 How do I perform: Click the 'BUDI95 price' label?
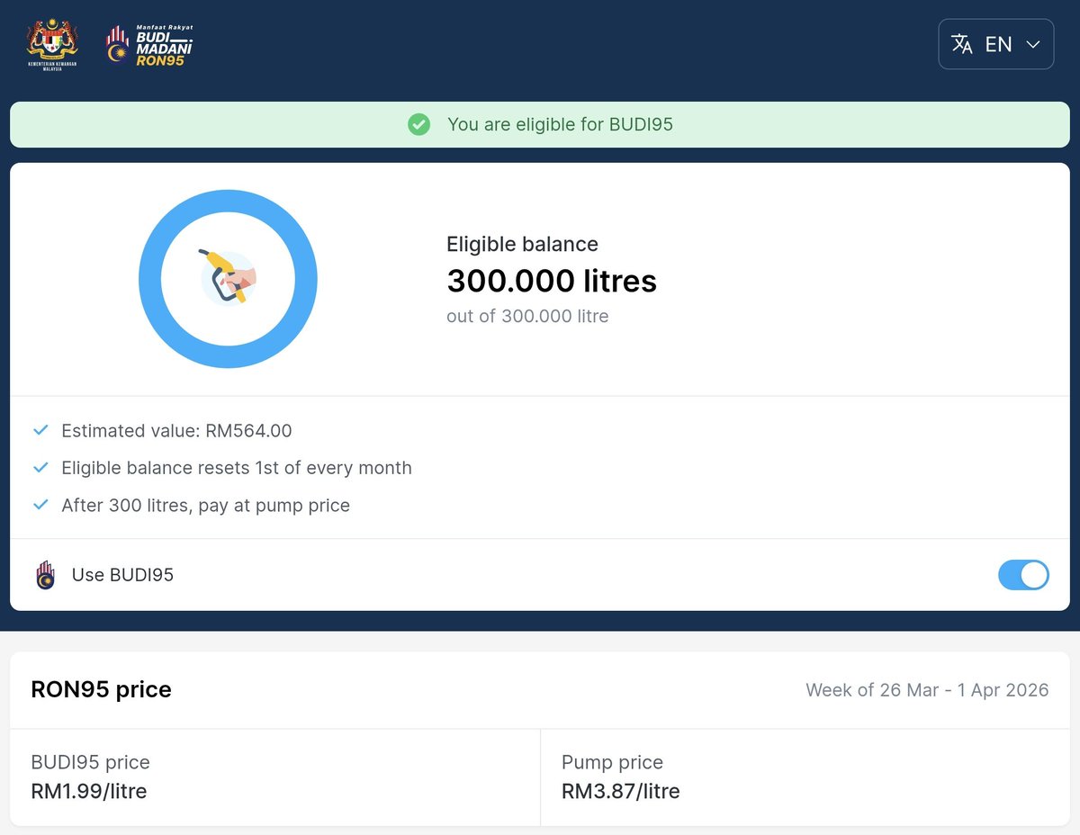90,762
